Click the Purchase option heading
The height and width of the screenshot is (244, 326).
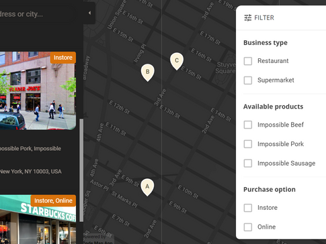270,190
